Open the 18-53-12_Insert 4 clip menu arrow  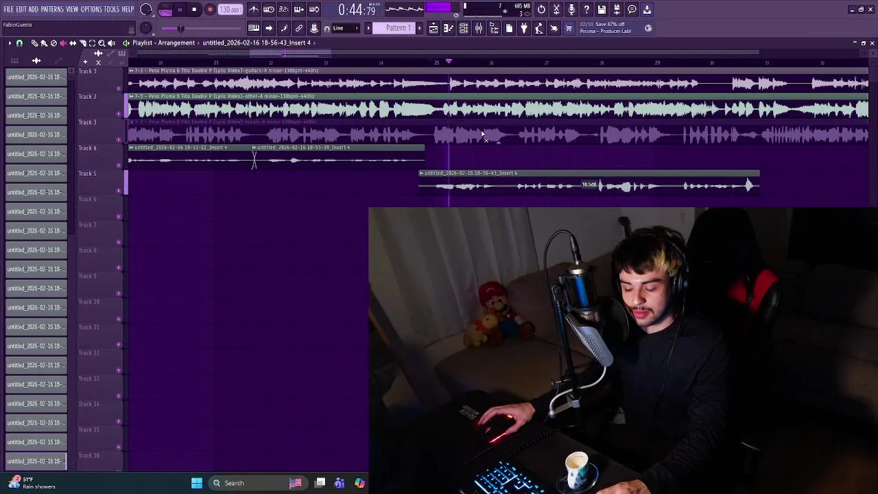(131, 148)
